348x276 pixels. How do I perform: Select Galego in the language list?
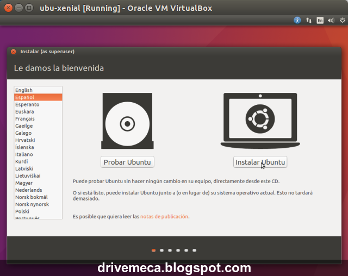[x=38, y=133]
